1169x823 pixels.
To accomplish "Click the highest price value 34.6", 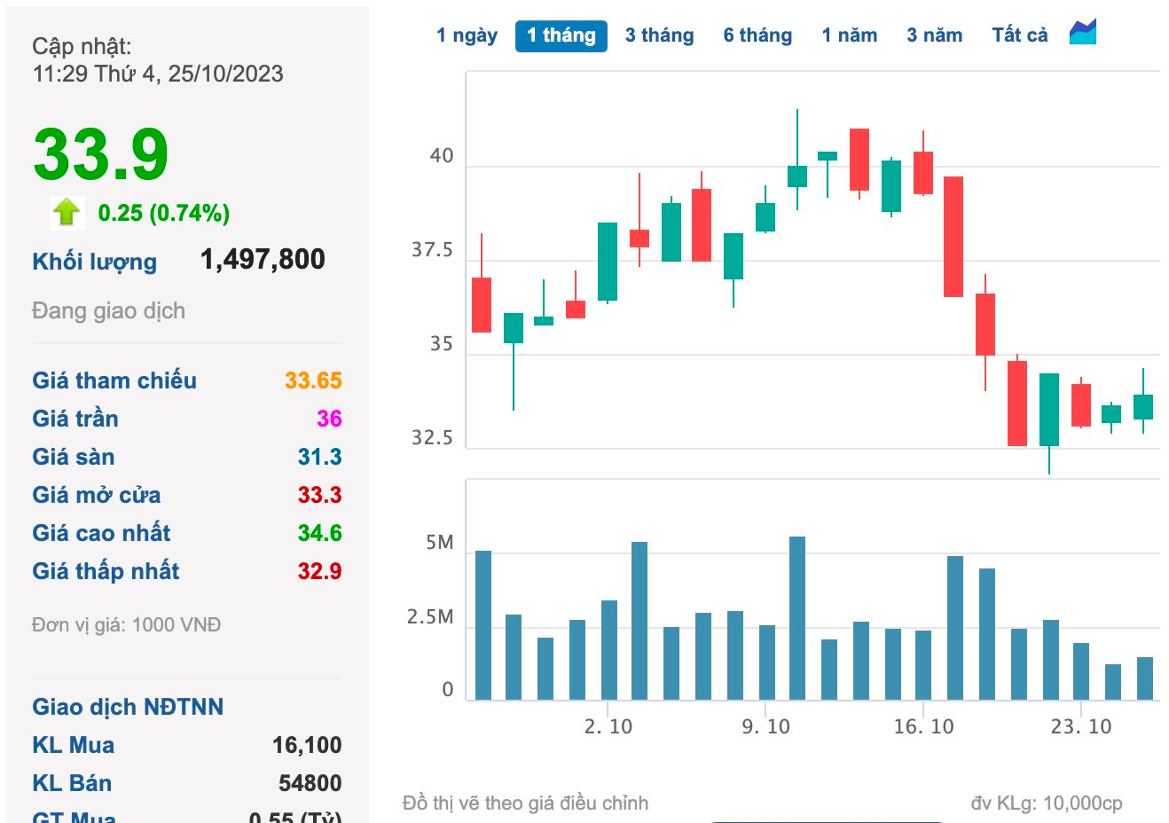I will point(319,533).
